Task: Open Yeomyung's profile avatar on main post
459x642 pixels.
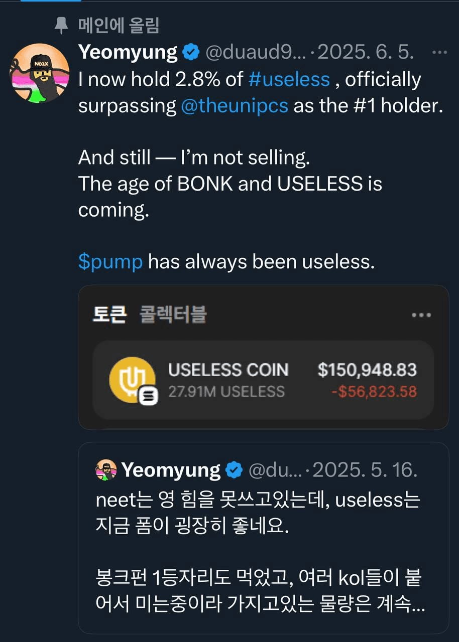Action: click(40, 73)
